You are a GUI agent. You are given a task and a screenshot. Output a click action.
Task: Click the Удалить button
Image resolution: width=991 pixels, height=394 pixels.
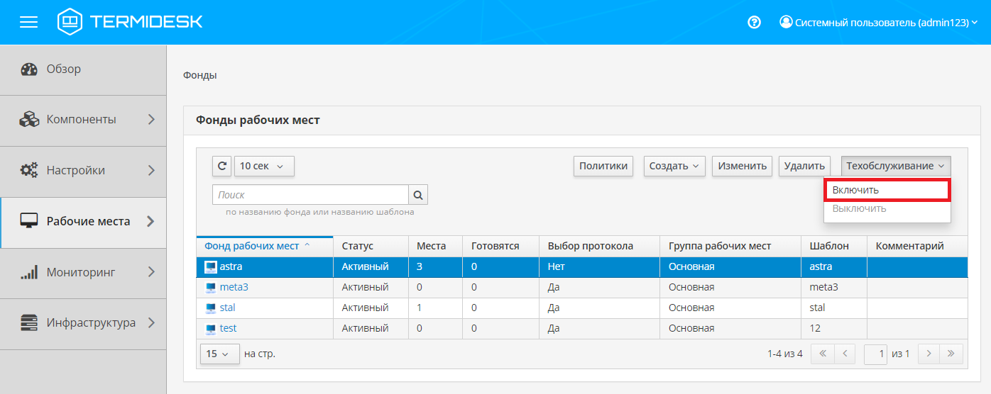pos(804,166)
